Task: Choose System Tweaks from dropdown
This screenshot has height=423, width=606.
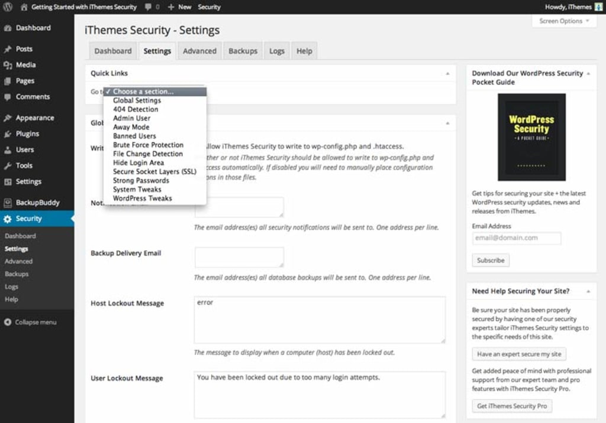Action: [155, 189]
